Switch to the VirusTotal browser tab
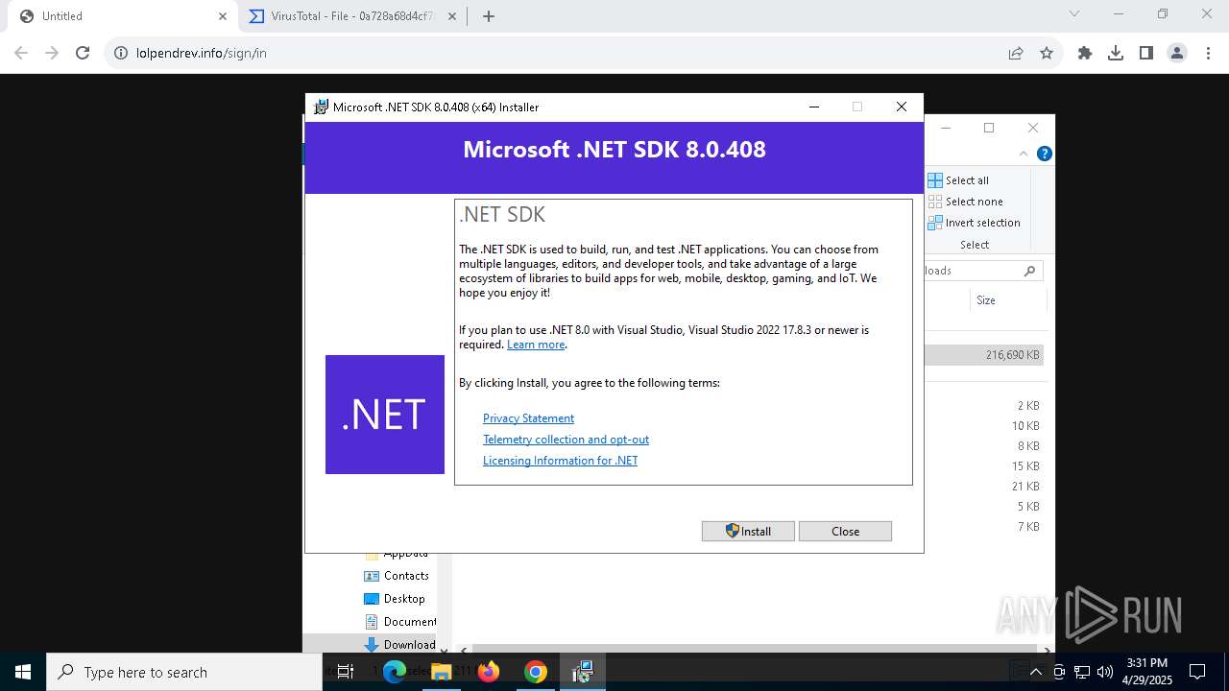Image resolution: width=1229 pixels, height=691 pixels. [352, 16]
